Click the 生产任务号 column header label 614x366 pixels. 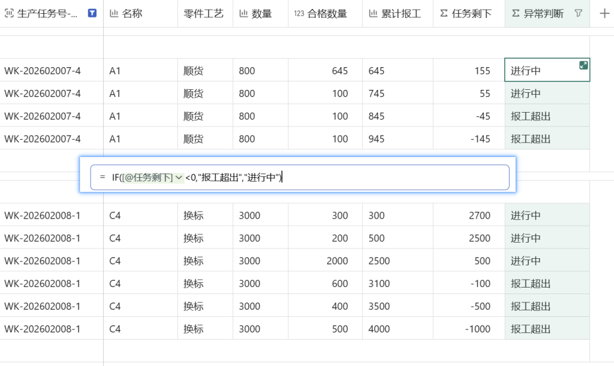(x=47, y=14)
